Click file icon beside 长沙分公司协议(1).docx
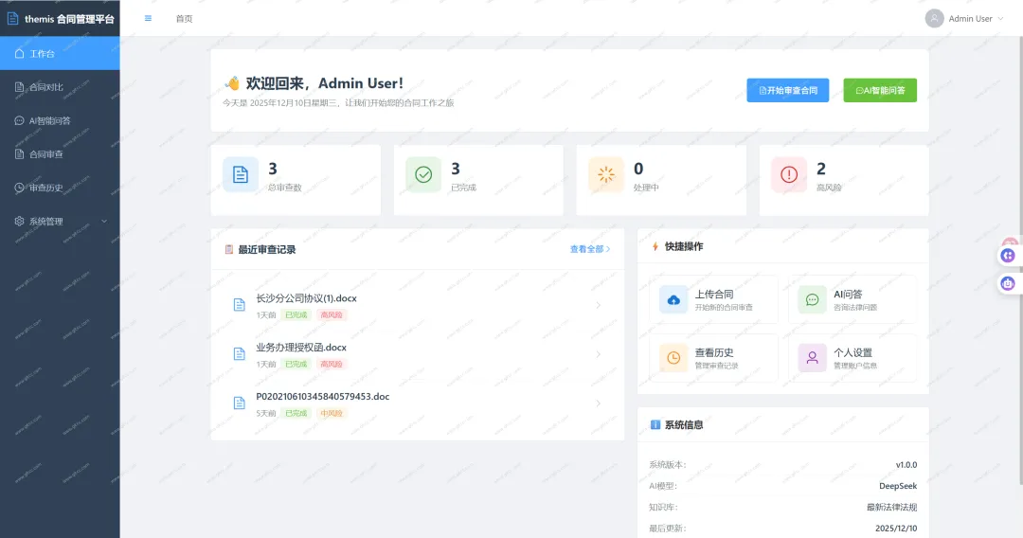 (240, 305)
